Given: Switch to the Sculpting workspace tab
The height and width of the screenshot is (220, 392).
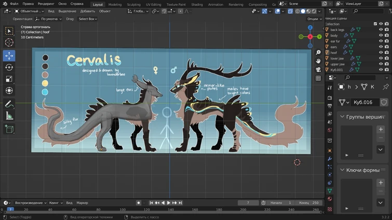Looking at the screenshot, I should [133, 4].
